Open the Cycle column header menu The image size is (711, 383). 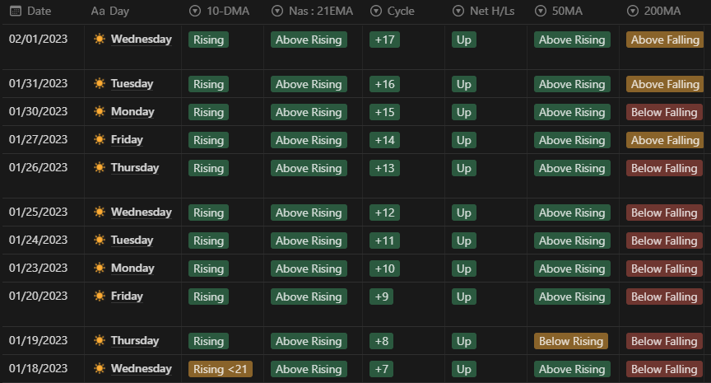403,12
